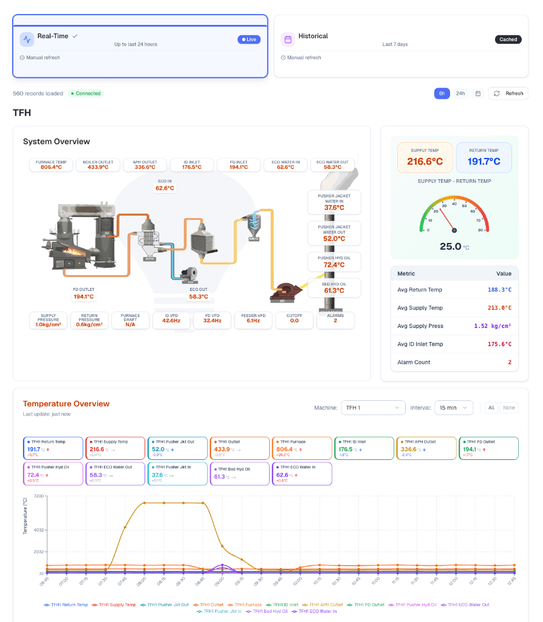Click the FEEDER VFD 6.1Hz tile
Image resolution: width=543 pixels, height=622 pixels.
[x=253, y=320]
